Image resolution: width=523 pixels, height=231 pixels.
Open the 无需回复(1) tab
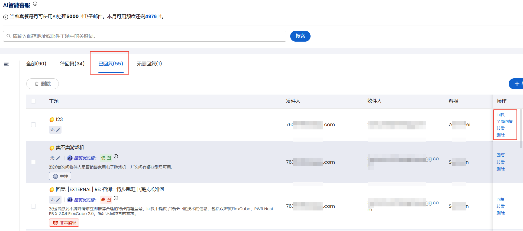pyautogui.click(x=149, y=63)
